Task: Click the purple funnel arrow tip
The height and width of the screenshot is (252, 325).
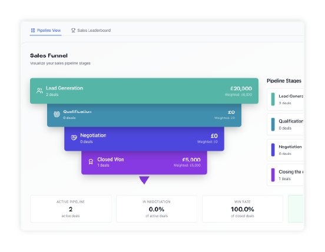Action: click(x=144, y=180)
